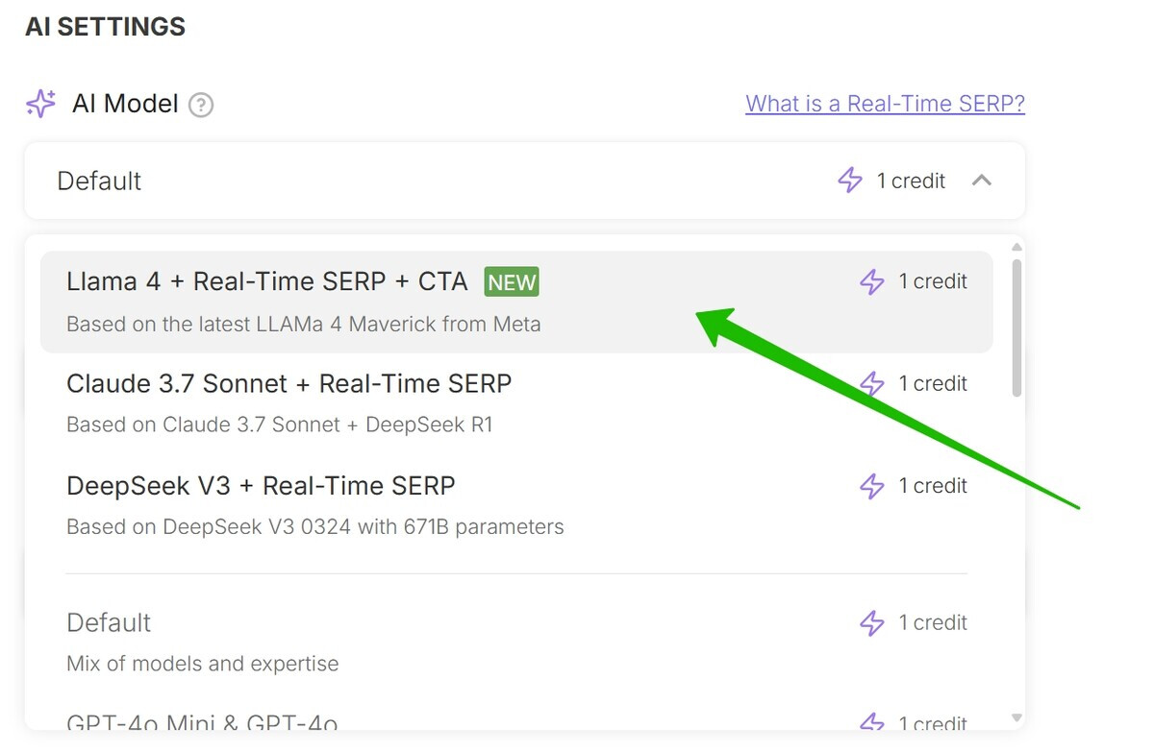
Task: Click the DeepSeek V3 credit lightning icon
Action: (871, 486)
